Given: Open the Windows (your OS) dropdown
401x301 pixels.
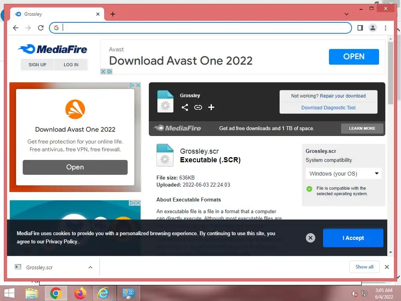Looking at the screenshot, I should coord(343,174).
